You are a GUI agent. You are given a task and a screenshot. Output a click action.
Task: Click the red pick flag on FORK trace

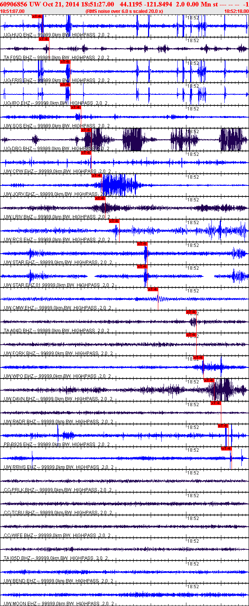point(191,335)
